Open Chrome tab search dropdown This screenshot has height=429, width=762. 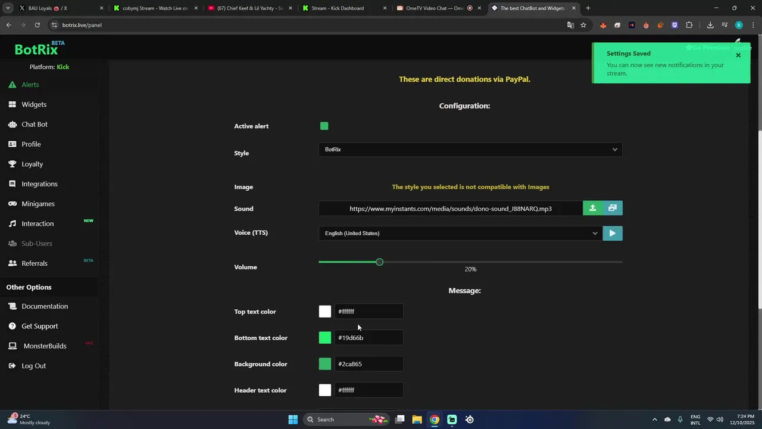(8, 8)
